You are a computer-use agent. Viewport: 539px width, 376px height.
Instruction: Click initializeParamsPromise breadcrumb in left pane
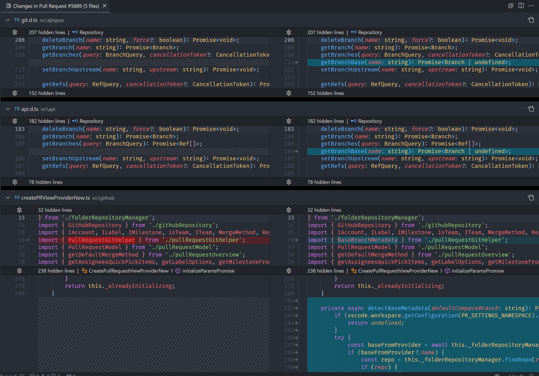point(205,271)
